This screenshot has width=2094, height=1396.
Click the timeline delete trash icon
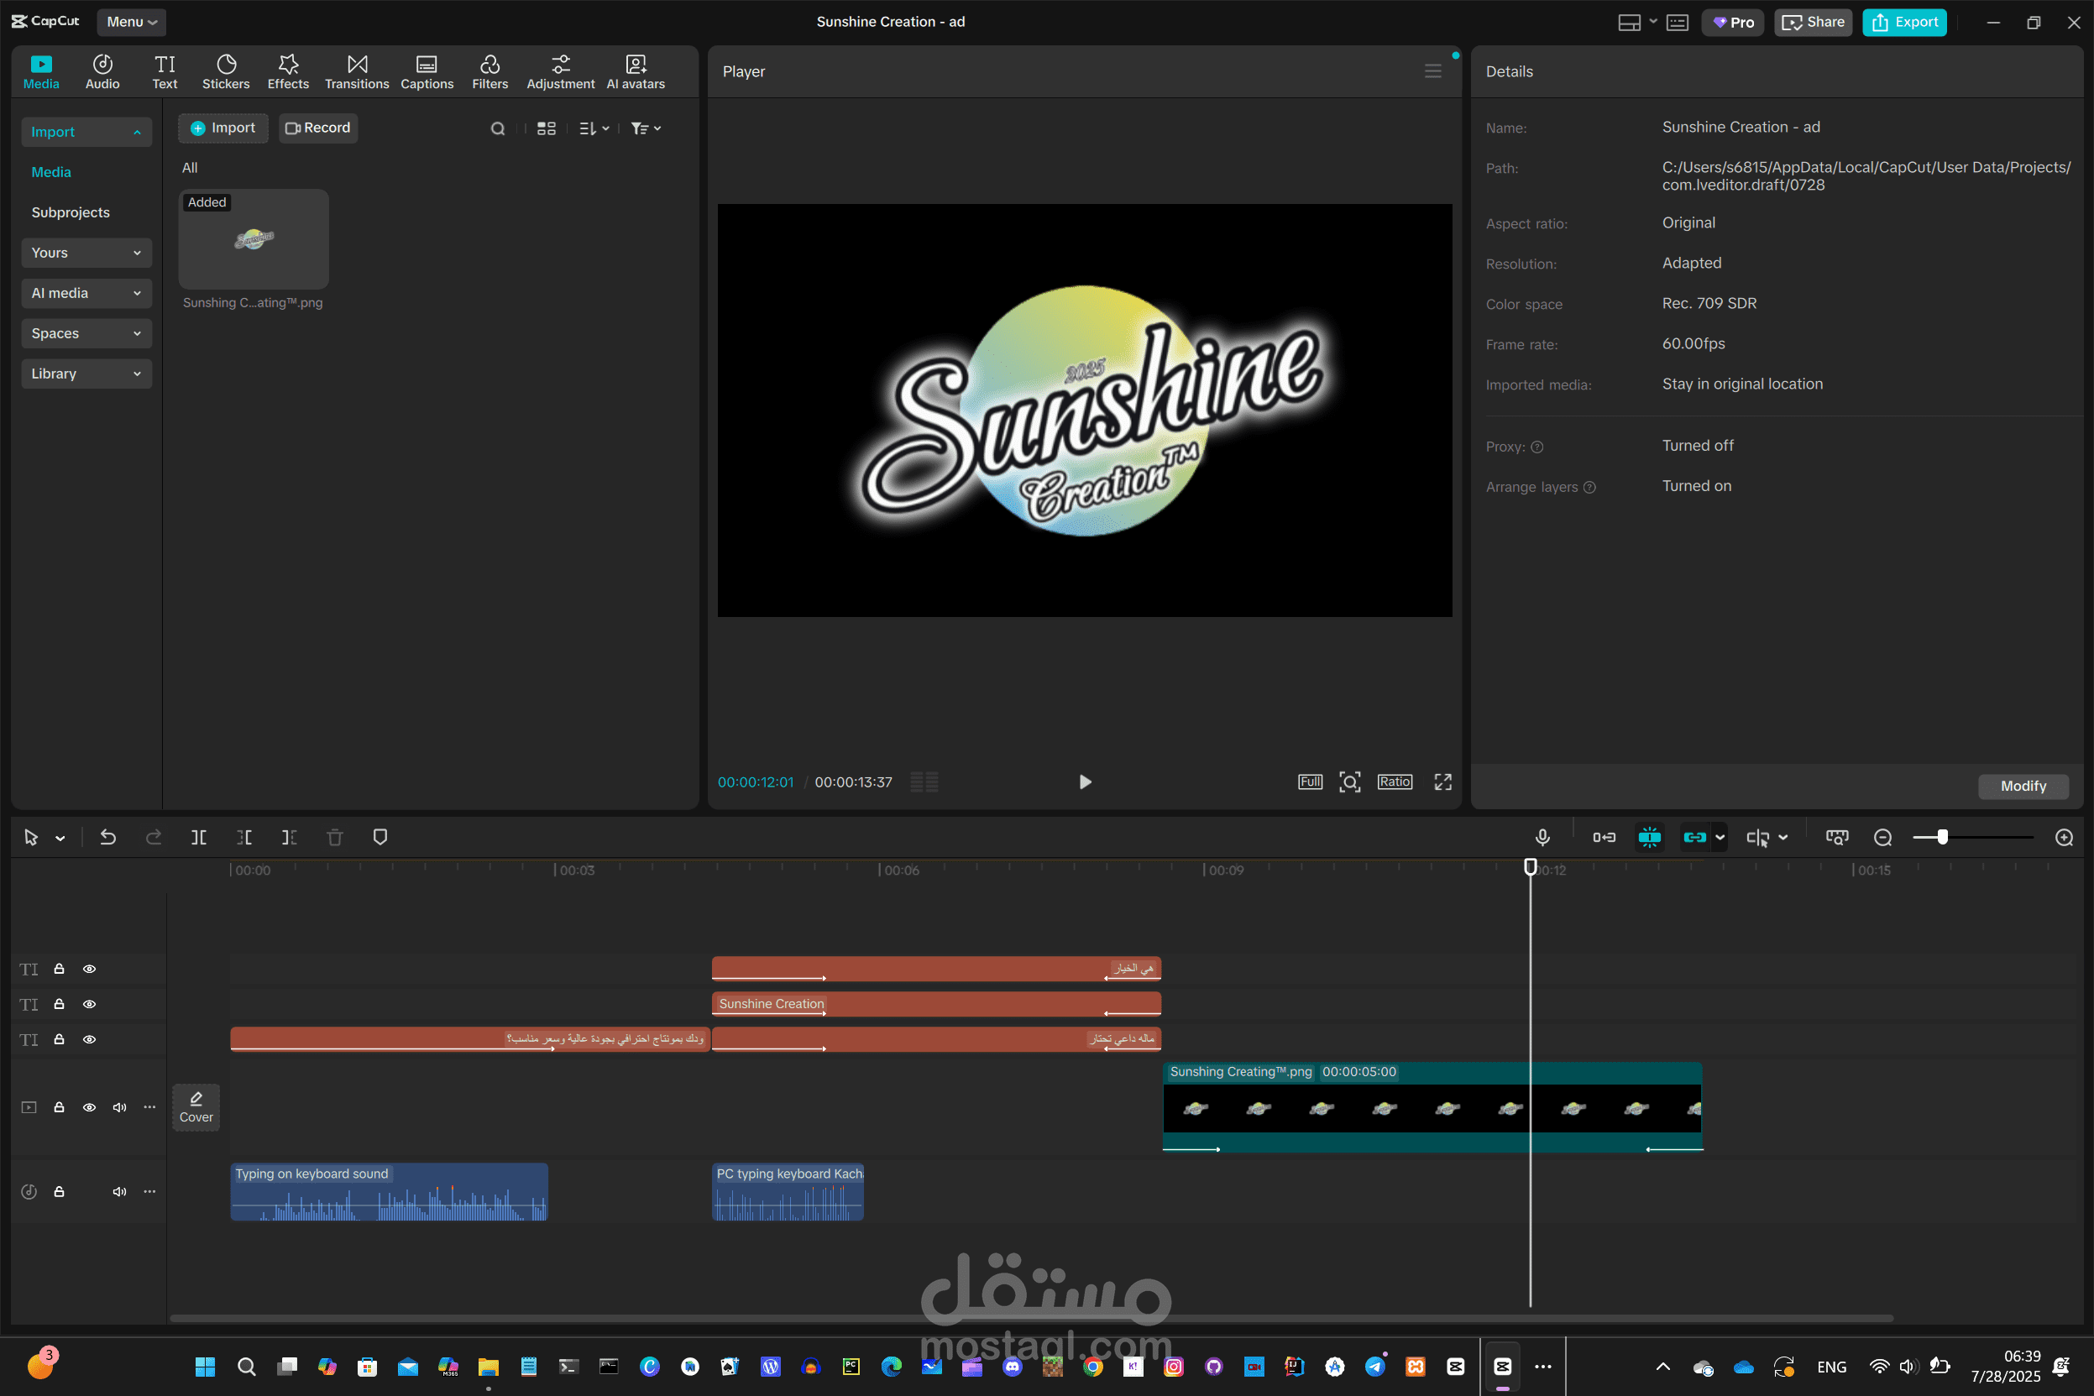(x=335, y=837)
